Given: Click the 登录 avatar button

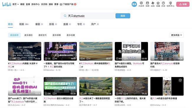Looking at the screenshot, I should 134,4.
